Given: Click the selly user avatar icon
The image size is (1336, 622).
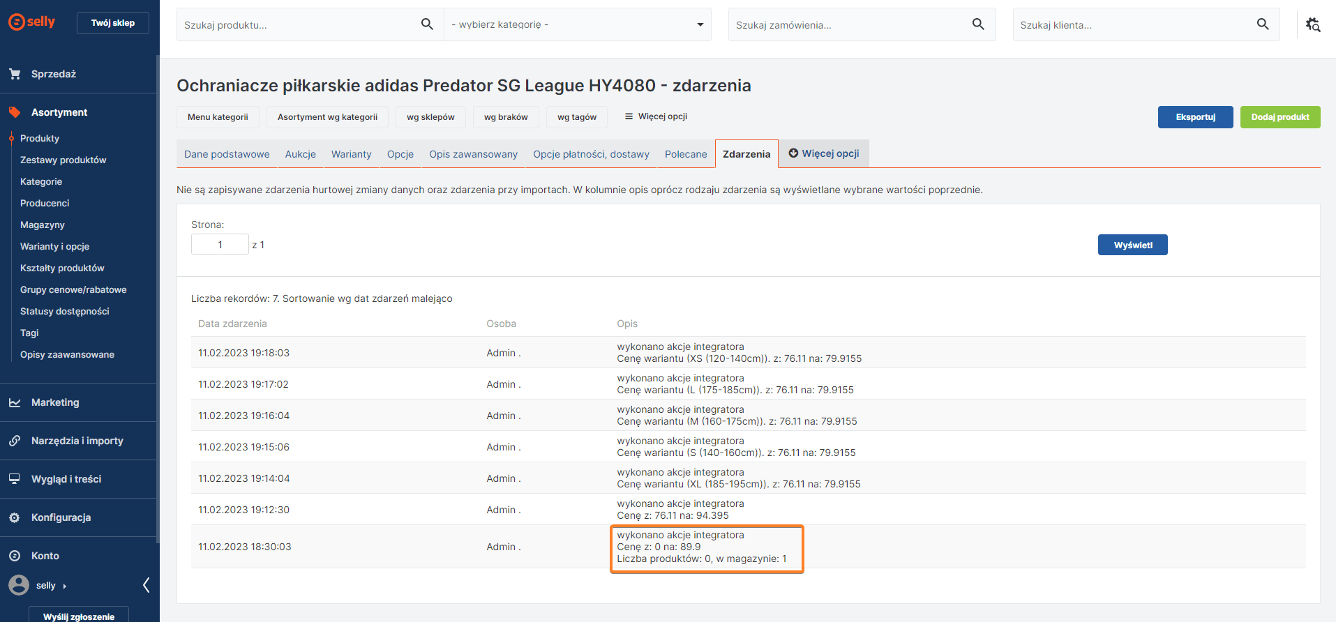Looking at the screenshot, I should click(19, 585).
